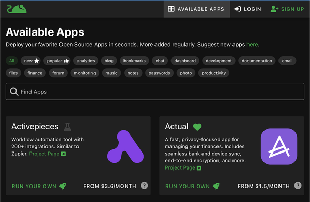Viewport: 310px width, 202px height.
Task: Select the music tag chip
Action: coord(112,73)
